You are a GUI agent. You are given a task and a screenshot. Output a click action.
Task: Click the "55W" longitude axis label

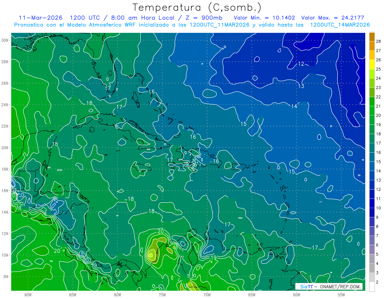342,295
